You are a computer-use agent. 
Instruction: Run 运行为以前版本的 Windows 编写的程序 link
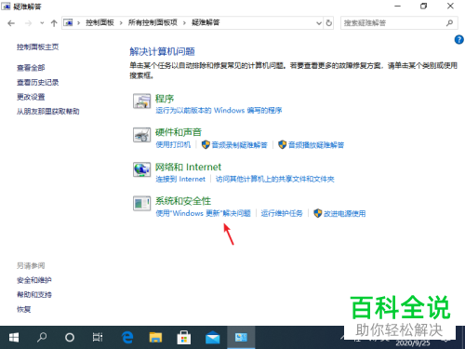pyautogui.click(x=219, y=111)
